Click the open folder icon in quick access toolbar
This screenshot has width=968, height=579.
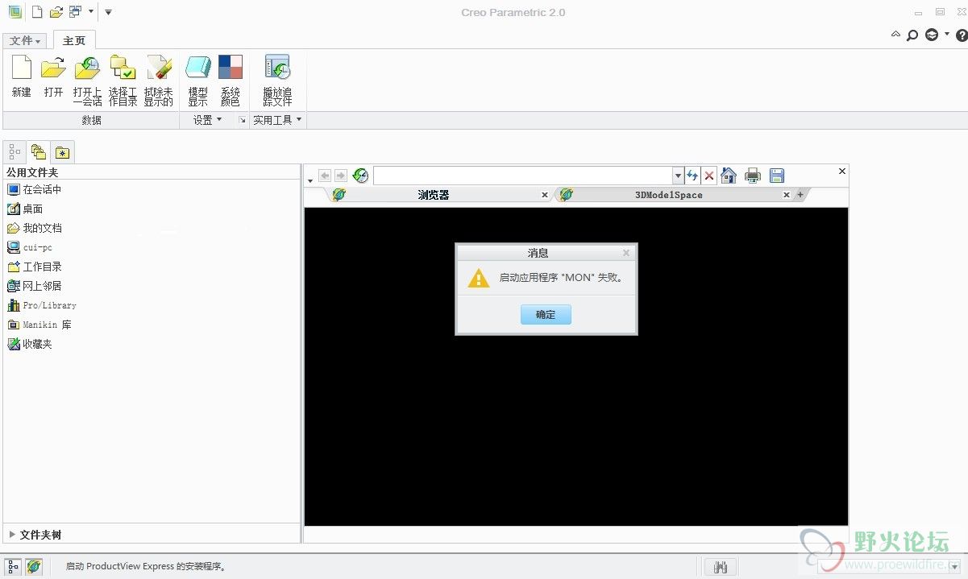pos(56,12)
